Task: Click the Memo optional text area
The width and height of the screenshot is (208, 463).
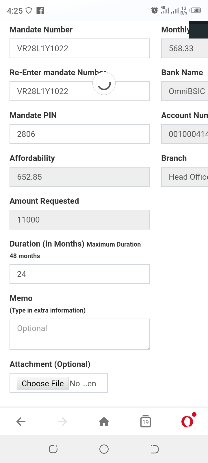Action: [79, 334]
